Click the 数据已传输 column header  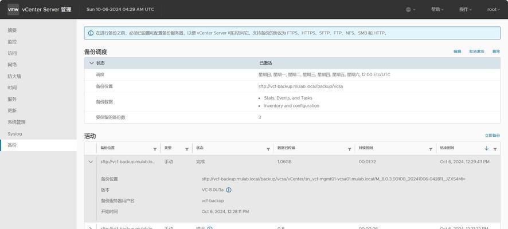(287, 148)
